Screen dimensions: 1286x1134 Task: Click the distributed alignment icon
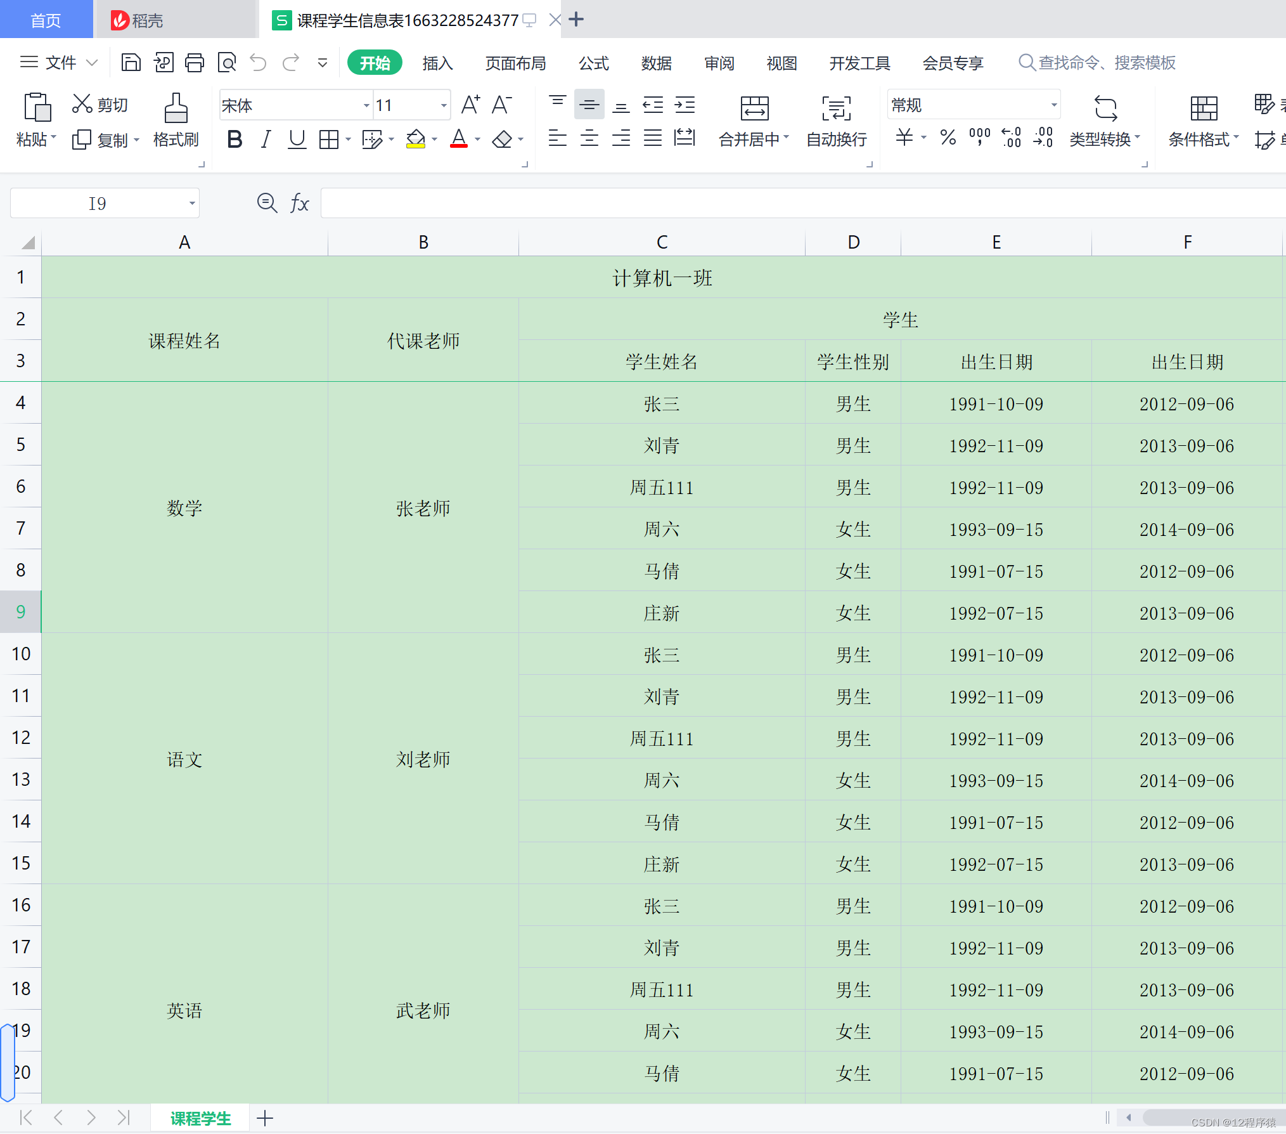(x=685, y=138)
